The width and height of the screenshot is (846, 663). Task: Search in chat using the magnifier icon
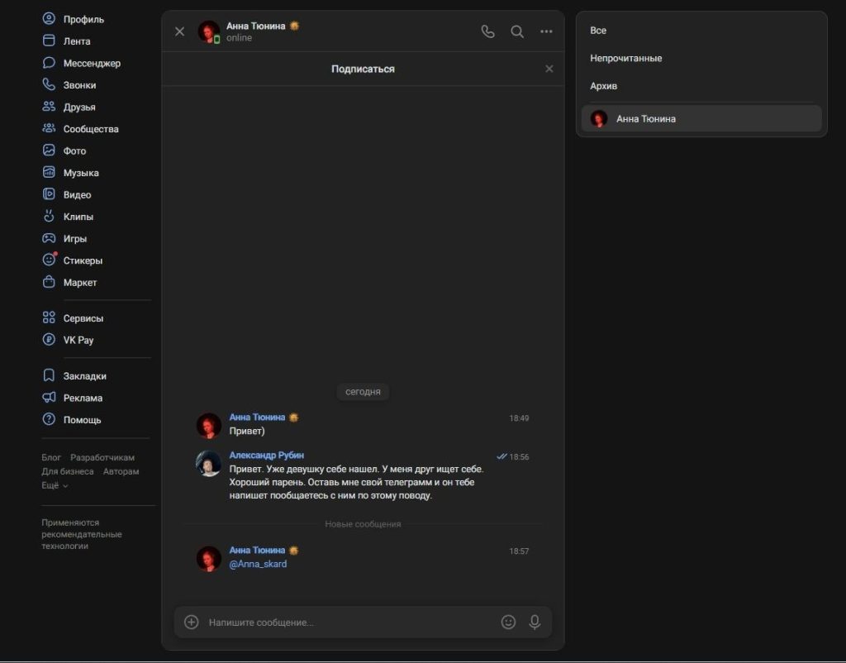(x=517, y=31)
